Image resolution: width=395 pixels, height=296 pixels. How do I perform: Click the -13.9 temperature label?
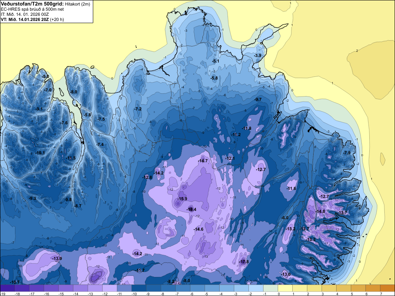(57, 258)
